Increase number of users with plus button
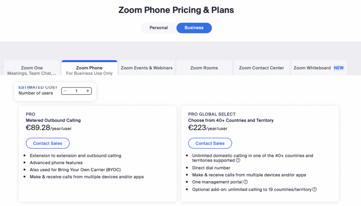Viewport: 361px width, 206px height. tap(88, 91)
